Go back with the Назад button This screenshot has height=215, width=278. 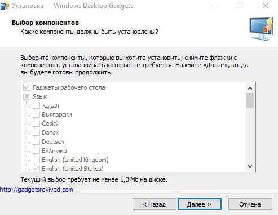coord(155,204)
